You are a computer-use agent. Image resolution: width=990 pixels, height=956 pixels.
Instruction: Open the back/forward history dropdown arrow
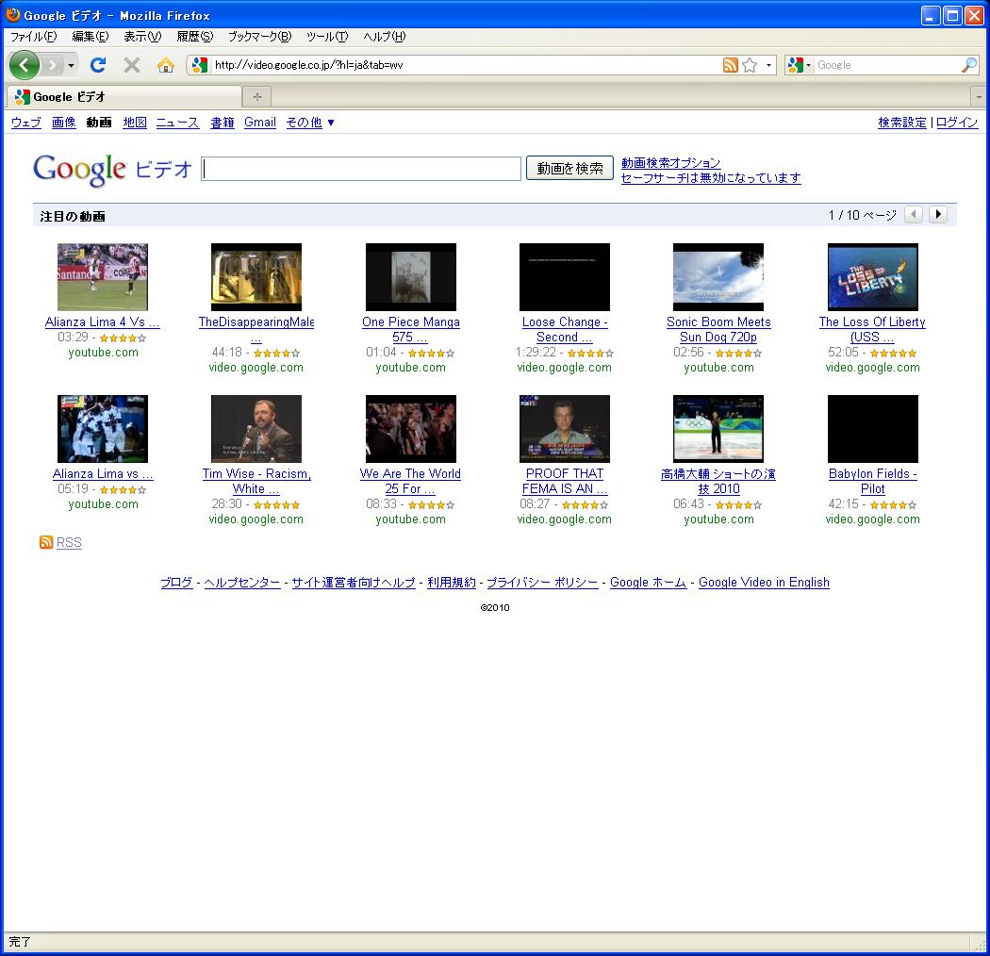tap(71, 65)
